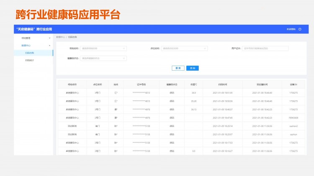
Task: Click the 证件号码 column header
Action: [x=141, y=84]
